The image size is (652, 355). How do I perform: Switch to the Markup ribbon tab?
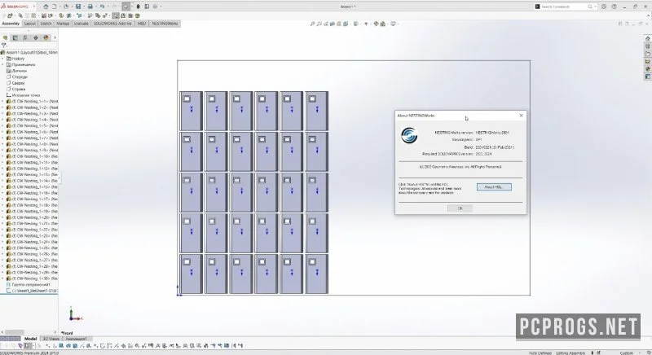[x=63, y=24]
